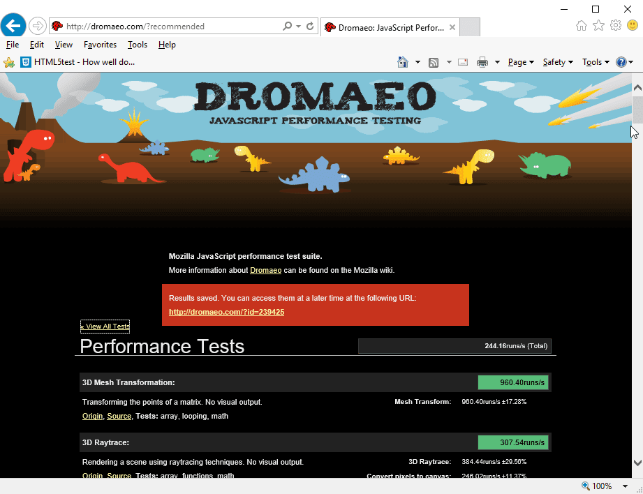The image size is (643, 494).
Task: Open the View menu
Action: coord(64,45)
